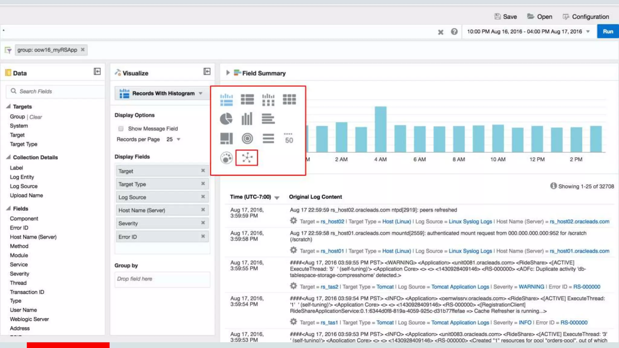Click the Run button
The image size is (619, 348).
608,31
